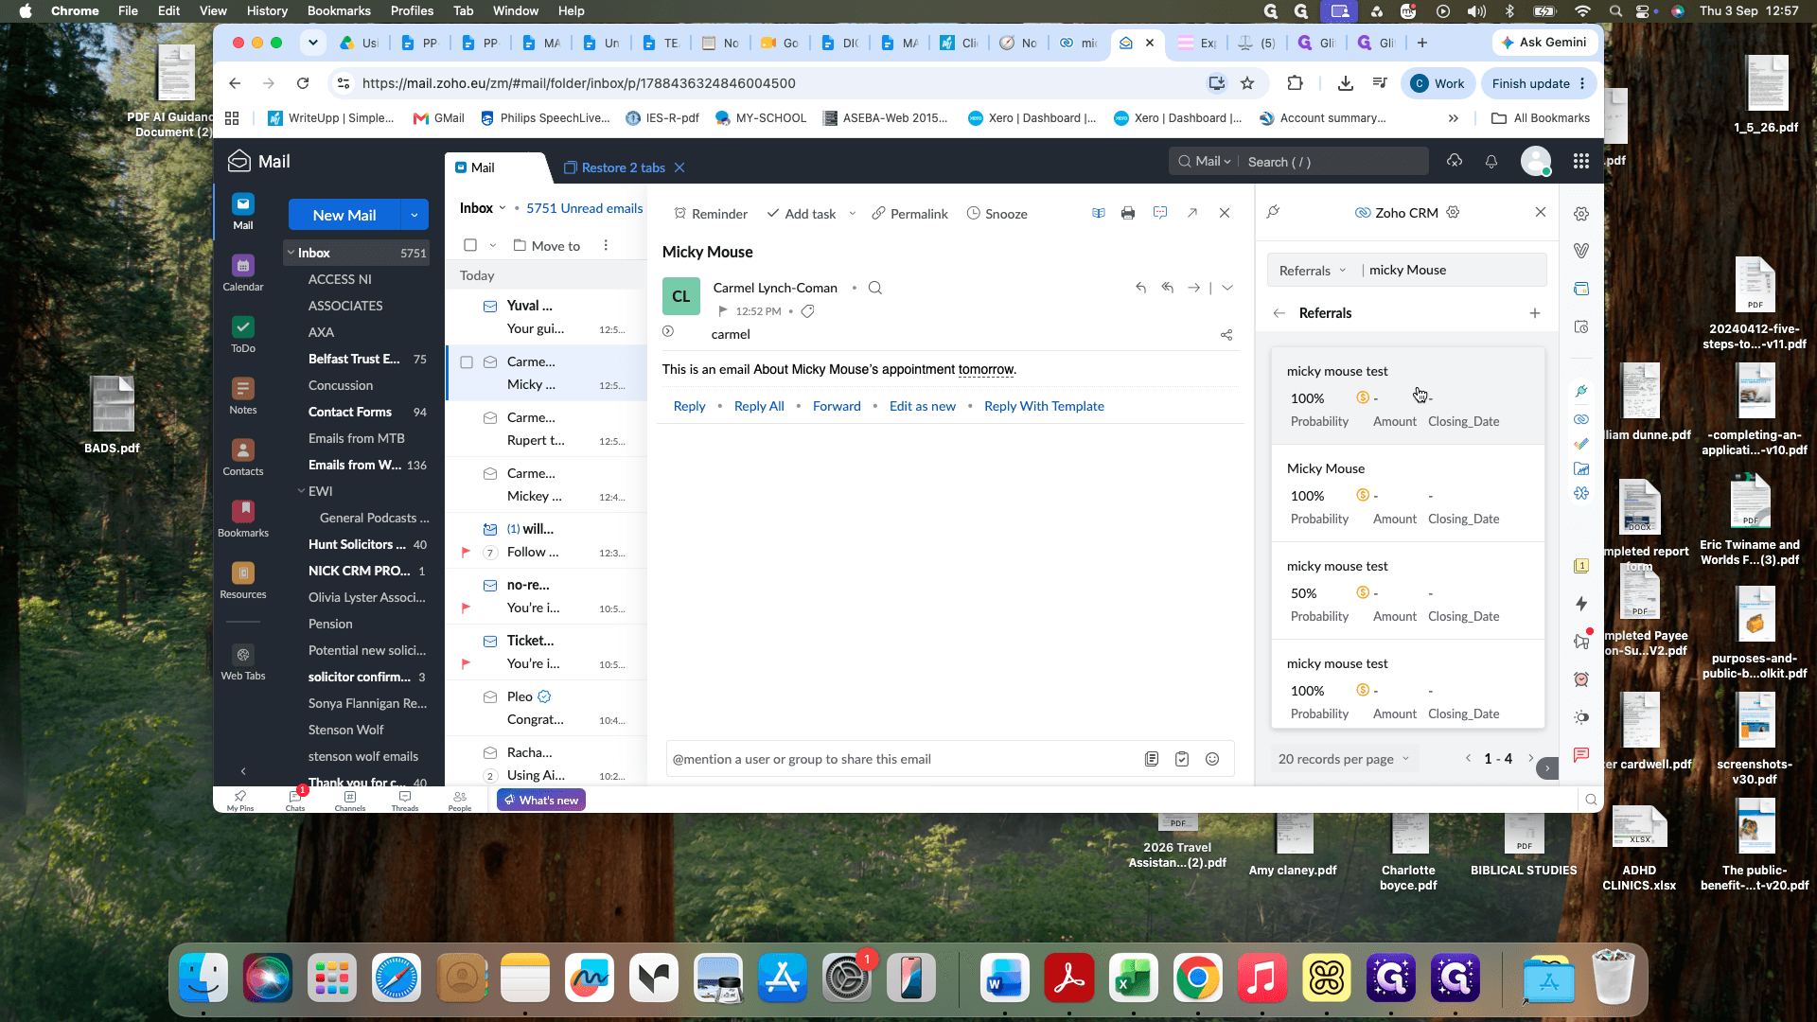Image resolution: width=1817 pixels, height=1022 pixels.
Task: Toggle flag on no-re... email
Action: click(x=466, y=608)
